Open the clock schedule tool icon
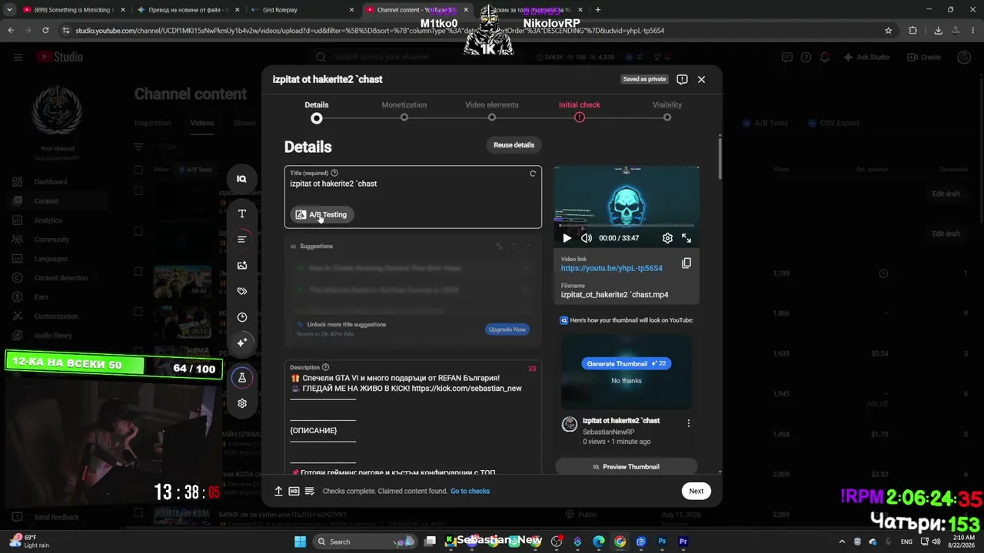The image size is (984, 553). tap(241, 317)
